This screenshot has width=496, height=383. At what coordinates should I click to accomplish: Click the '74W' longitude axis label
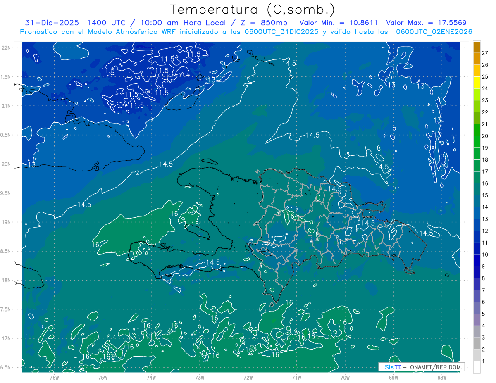151,377
